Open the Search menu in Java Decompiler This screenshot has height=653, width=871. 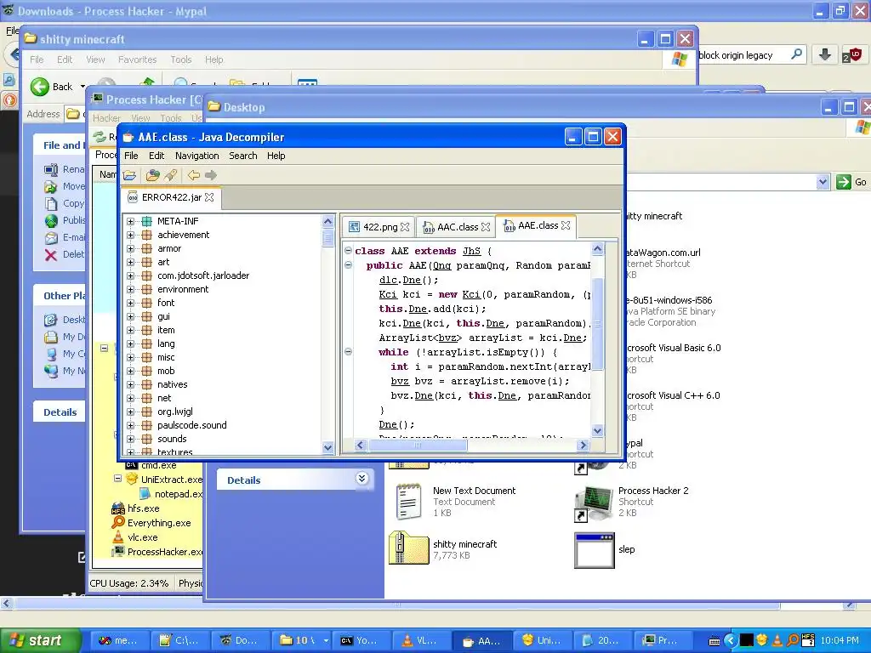[243, 156]
